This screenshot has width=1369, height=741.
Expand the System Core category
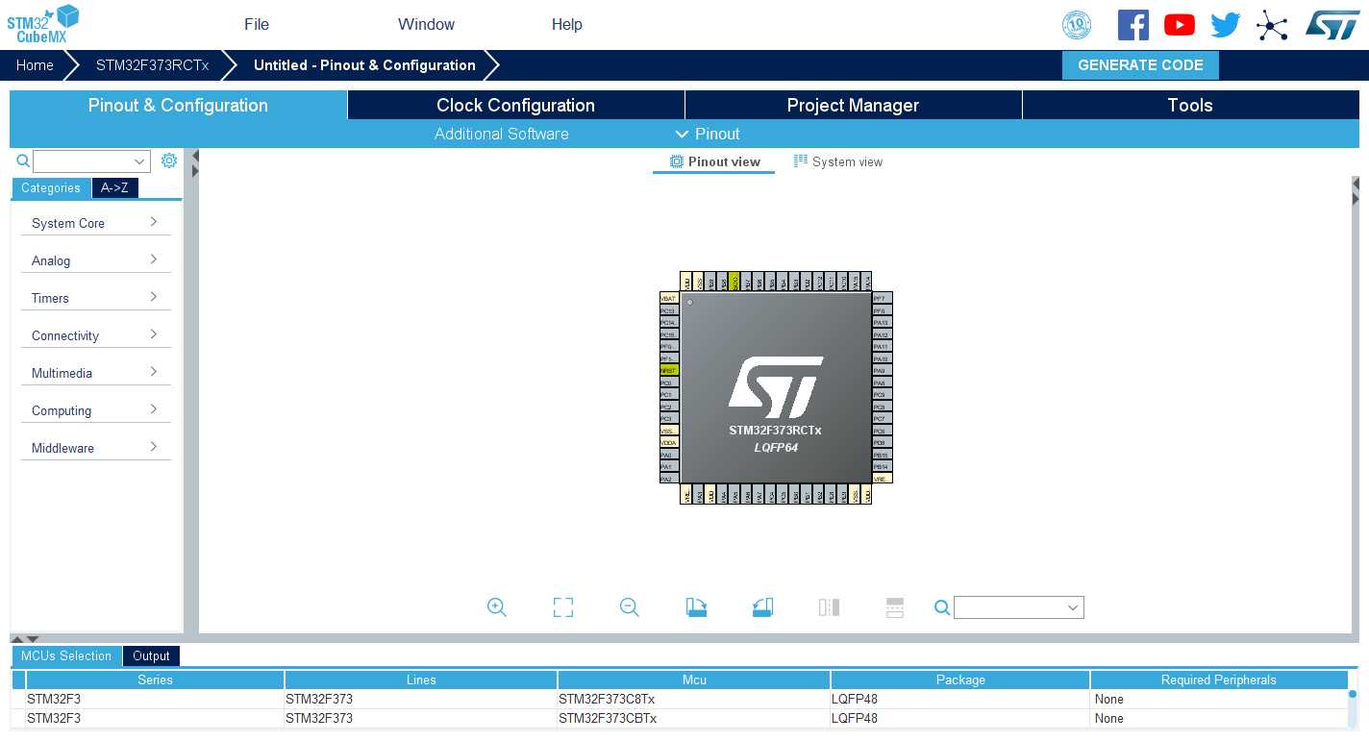tap(96, 222)
